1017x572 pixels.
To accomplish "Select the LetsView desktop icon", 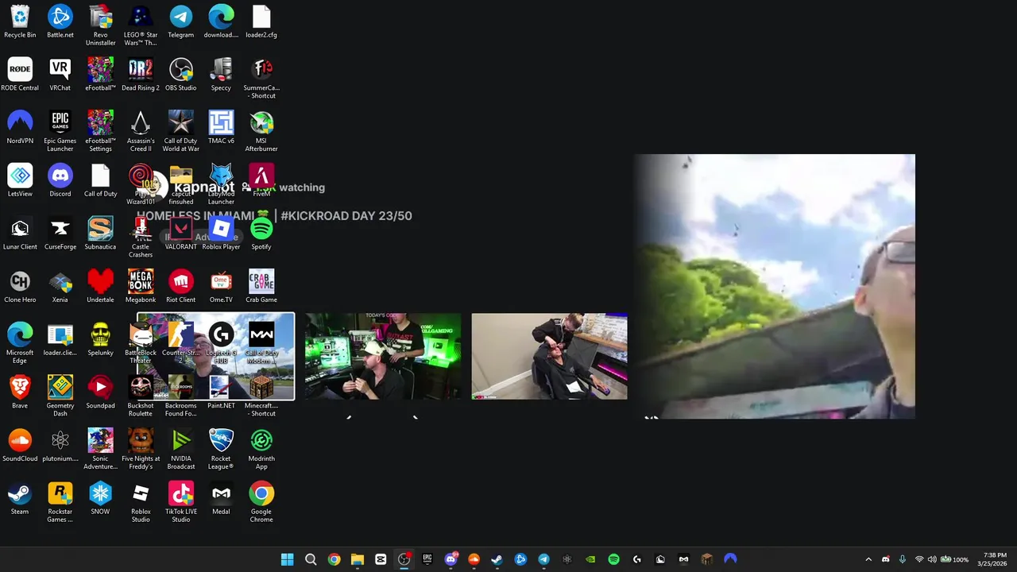I will [x=20, y=180].
